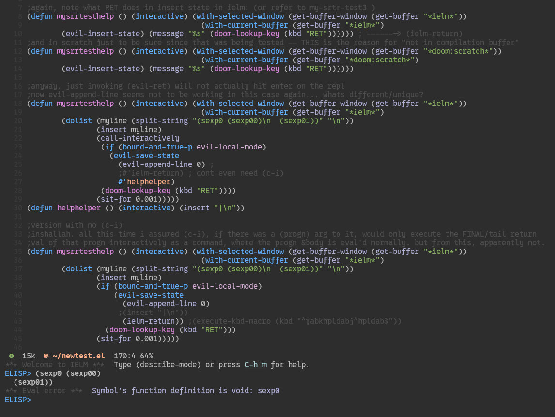
Task: Click the C-h m key hint
Action: 256,365
